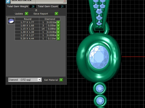Click the Gem Reporter title bar icon
Screen dimensions: 145x108
point(8,1)
